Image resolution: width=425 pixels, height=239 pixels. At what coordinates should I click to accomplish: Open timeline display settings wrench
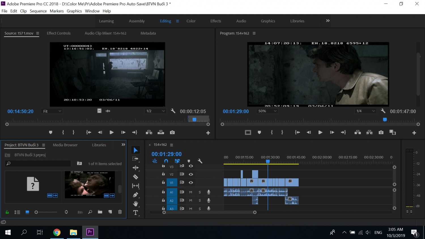200,161
